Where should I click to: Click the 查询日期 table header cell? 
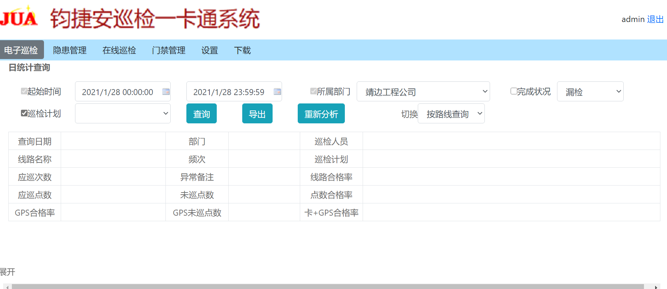[x=35, y=141]
